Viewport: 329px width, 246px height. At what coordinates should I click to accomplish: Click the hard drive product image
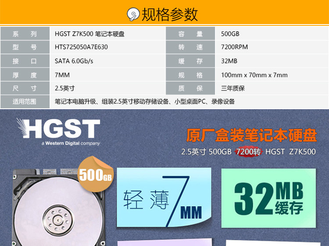pos(58,207)
